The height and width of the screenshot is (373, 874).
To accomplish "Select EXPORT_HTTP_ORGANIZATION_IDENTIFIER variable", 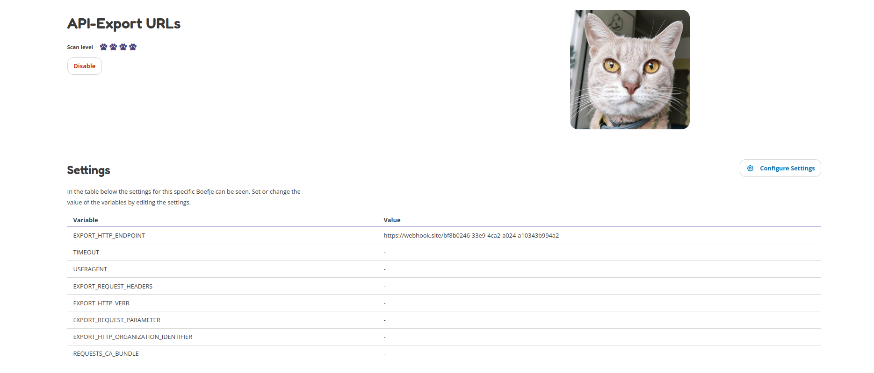I will pyautogui.click(x=133, y=337).
